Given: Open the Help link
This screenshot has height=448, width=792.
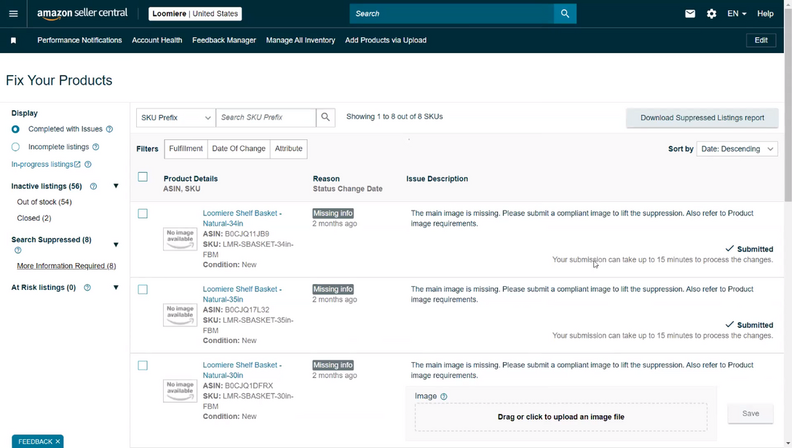Looking at the screenshot, I should click(765, 14).
